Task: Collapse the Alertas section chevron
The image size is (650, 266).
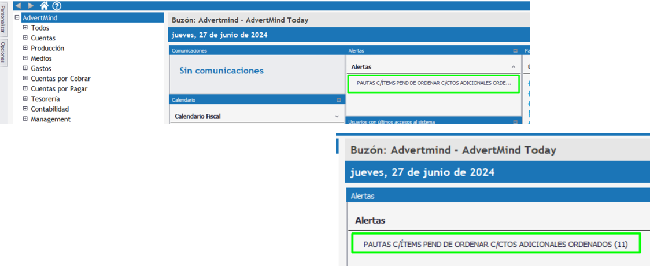Action: pyautogui.click(x=513, y=66)
